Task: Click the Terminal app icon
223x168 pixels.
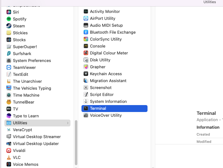Action: (86, 108)
